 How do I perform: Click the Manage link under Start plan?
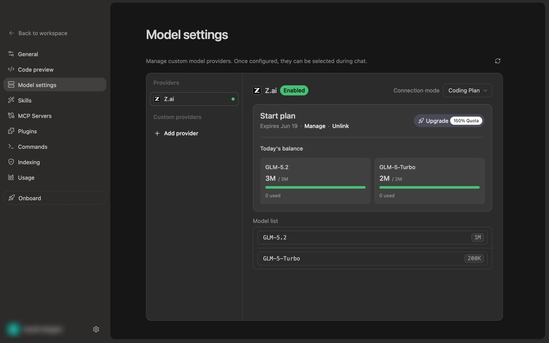pyautogui.click(x=315, y=126)
